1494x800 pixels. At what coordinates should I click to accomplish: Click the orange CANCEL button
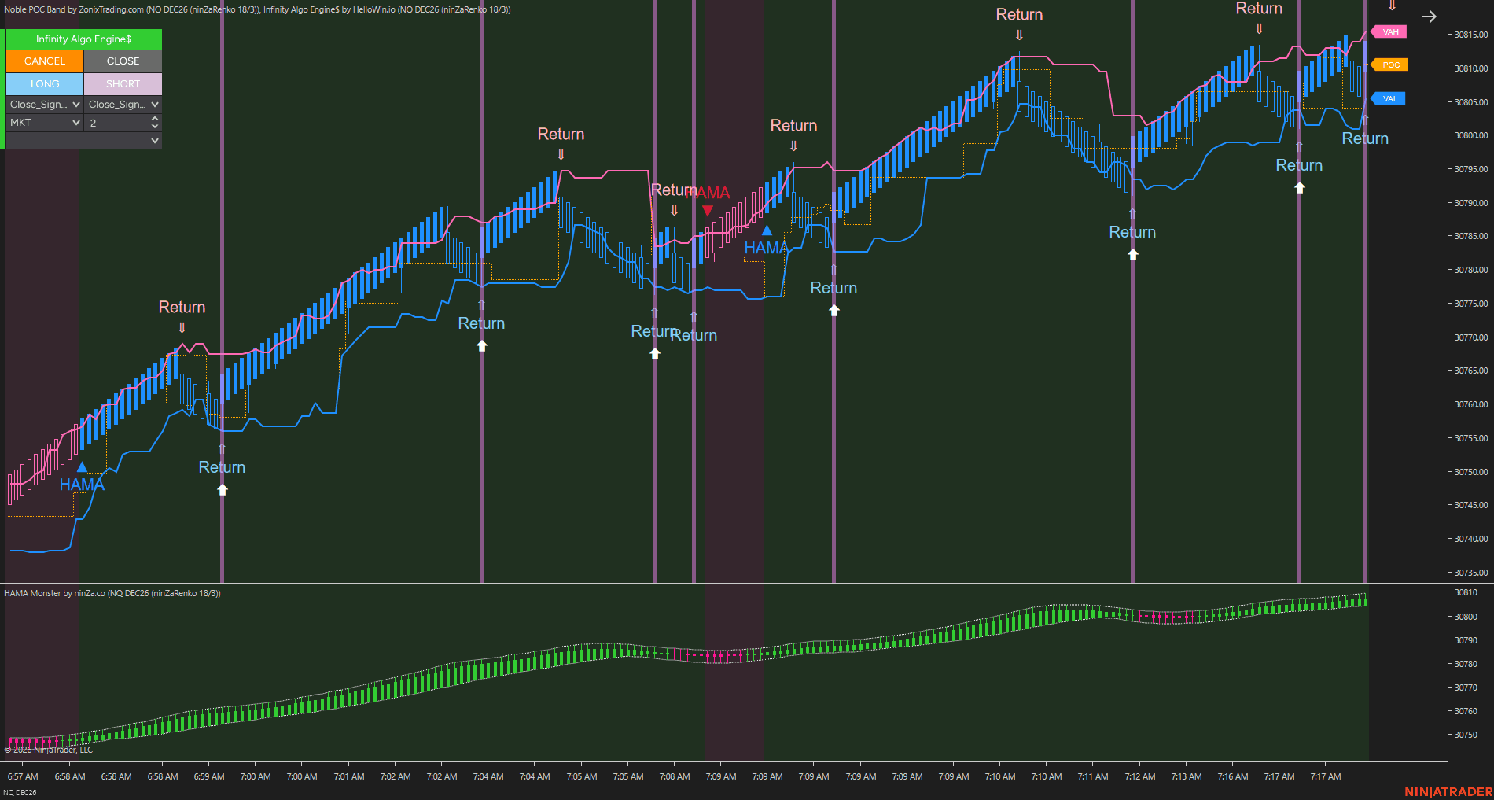point(44,61)
